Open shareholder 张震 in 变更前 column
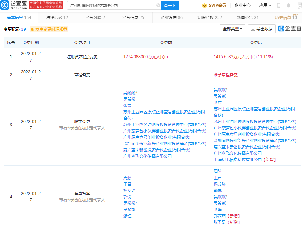Image resolution: width=302 pixels, height=228 pixels. tap(127, 105)
